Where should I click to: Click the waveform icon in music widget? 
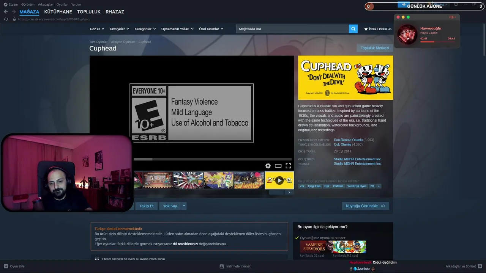pyautogui.click(x=452, y=17)
